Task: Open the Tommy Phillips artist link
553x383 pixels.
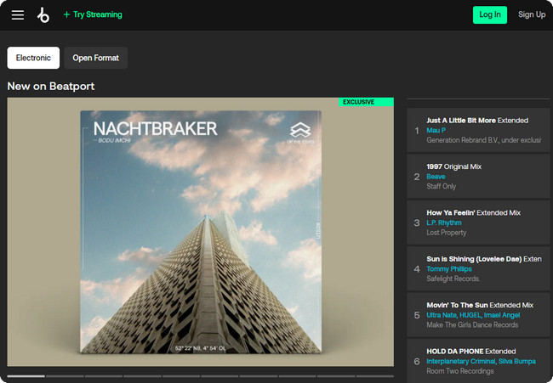Action: click(x=449, y=269)
